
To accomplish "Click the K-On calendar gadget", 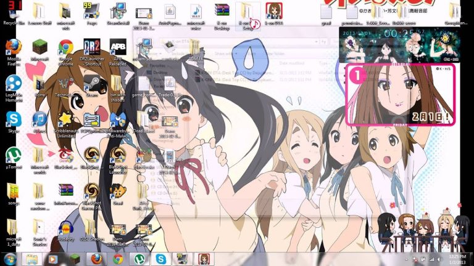I will tap(400, 94).
